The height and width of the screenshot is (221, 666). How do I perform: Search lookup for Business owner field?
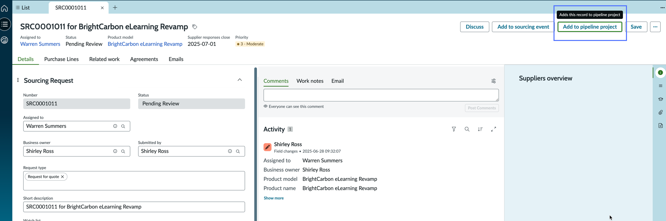pos(123,151)
